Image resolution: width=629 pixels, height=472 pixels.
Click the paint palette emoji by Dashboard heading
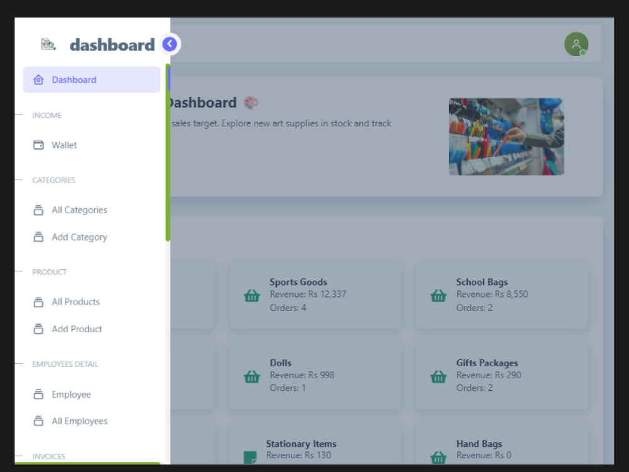251,103
